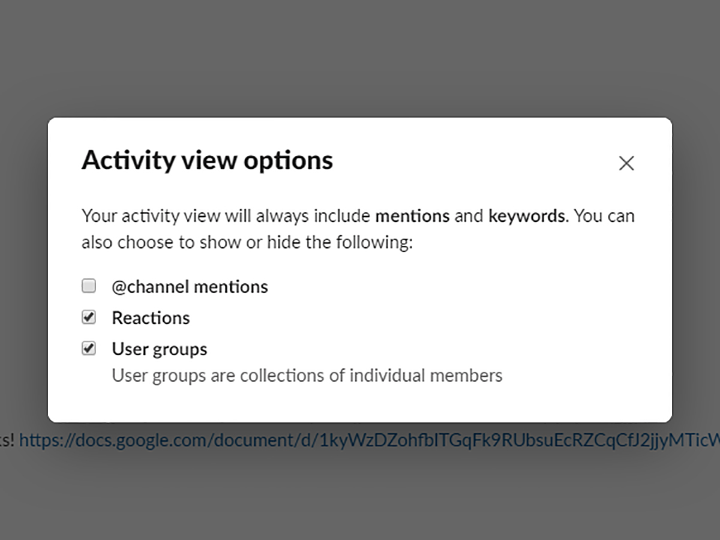720x540 pixels.
Task: Uncheck the User groups checkbox
Action: tap(89, 349)
